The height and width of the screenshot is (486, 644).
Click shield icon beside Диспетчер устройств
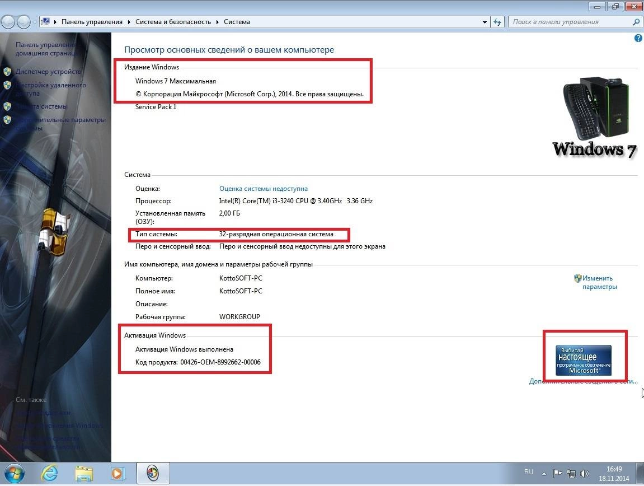(7, 72)
